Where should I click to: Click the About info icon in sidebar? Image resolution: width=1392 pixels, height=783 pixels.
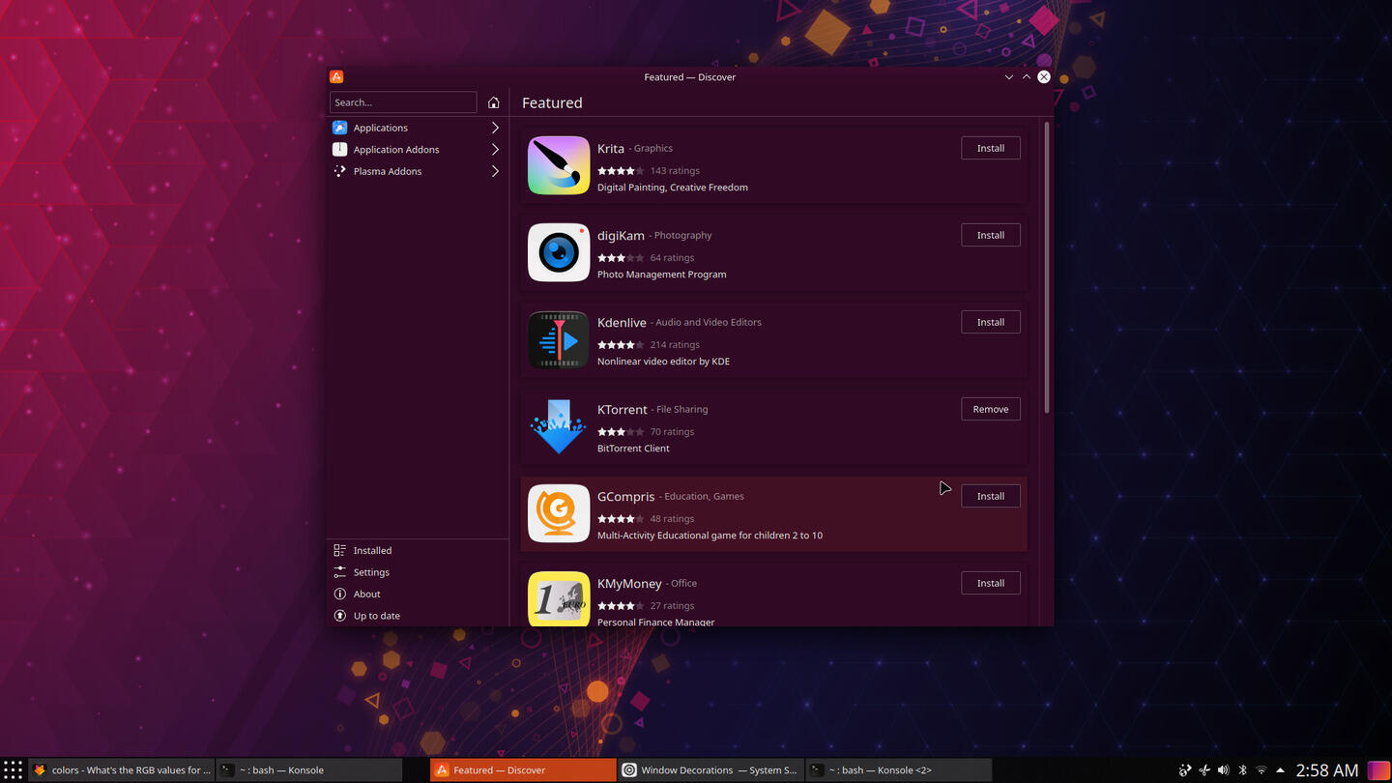(x=339, y=594)
